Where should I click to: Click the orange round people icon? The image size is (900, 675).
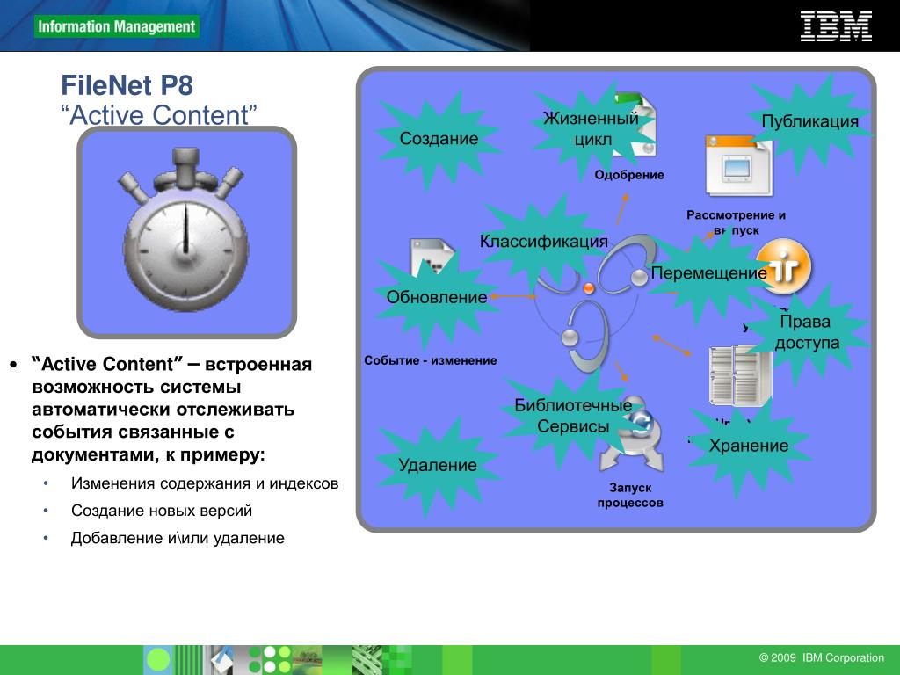(x=785, y=267)
